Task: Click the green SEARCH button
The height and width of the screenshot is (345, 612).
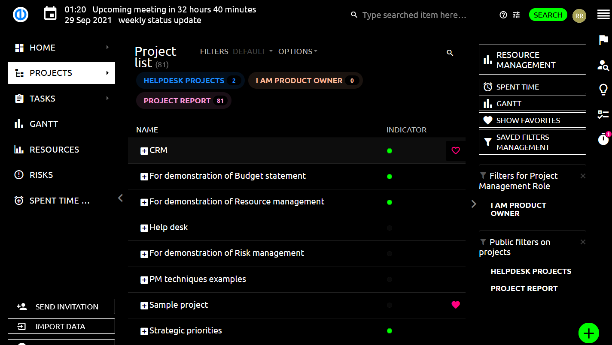Action: 548,15
